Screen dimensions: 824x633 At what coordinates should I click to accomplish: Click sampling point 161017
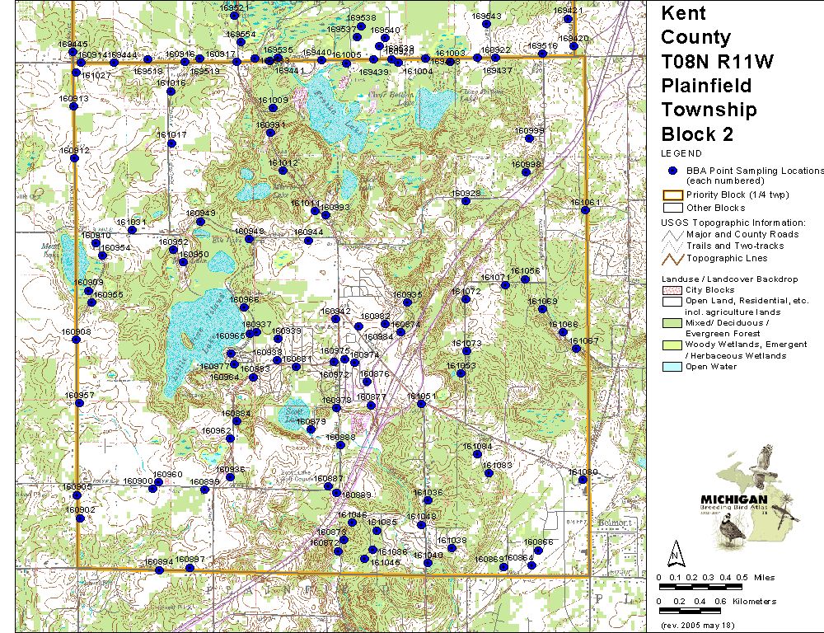pyautogui.click(x=171, y=143)
